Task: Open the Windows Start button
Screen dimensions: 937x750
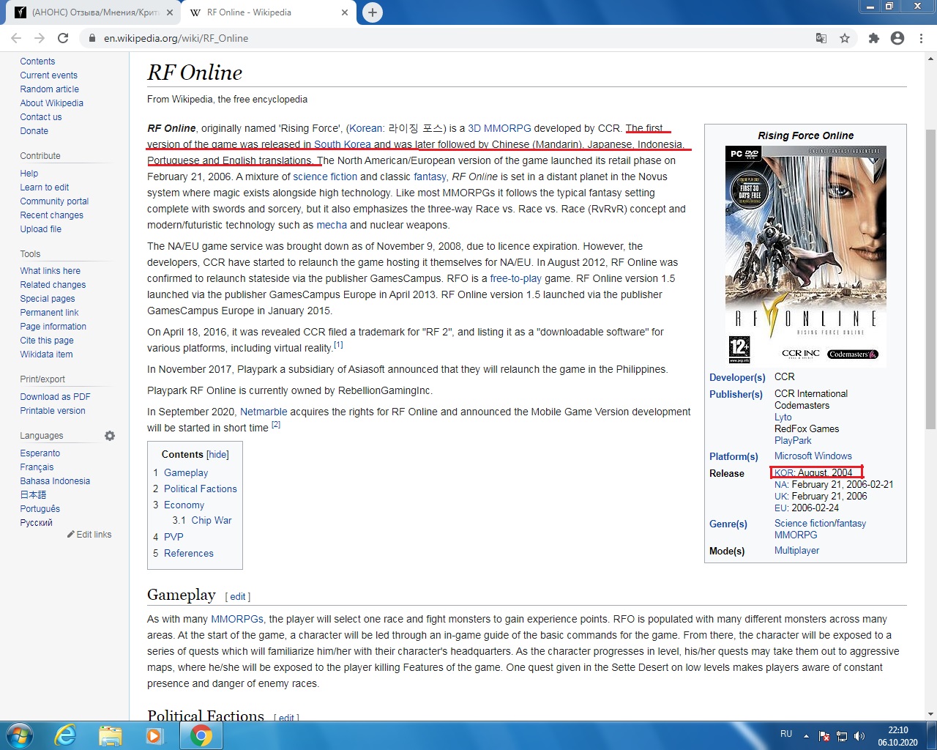Action: (x=19, y=735)
